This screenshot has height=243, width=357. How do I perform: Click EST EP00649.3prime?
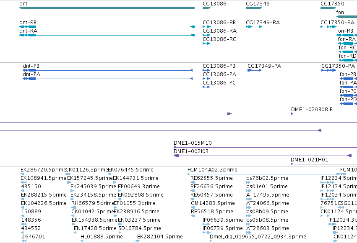click(x=120, y=191)
